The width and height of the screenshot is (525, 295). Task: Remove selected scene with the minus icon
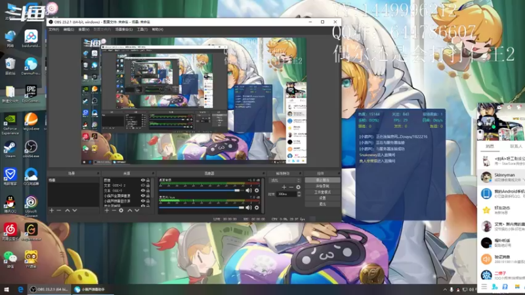[x=59, y=210]
